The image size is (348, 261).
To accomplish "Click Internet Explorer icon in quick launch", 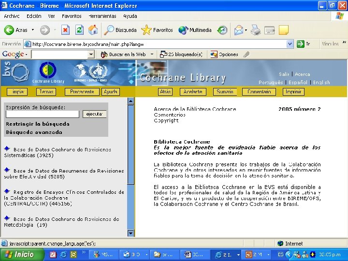I will tap(63, 254).
